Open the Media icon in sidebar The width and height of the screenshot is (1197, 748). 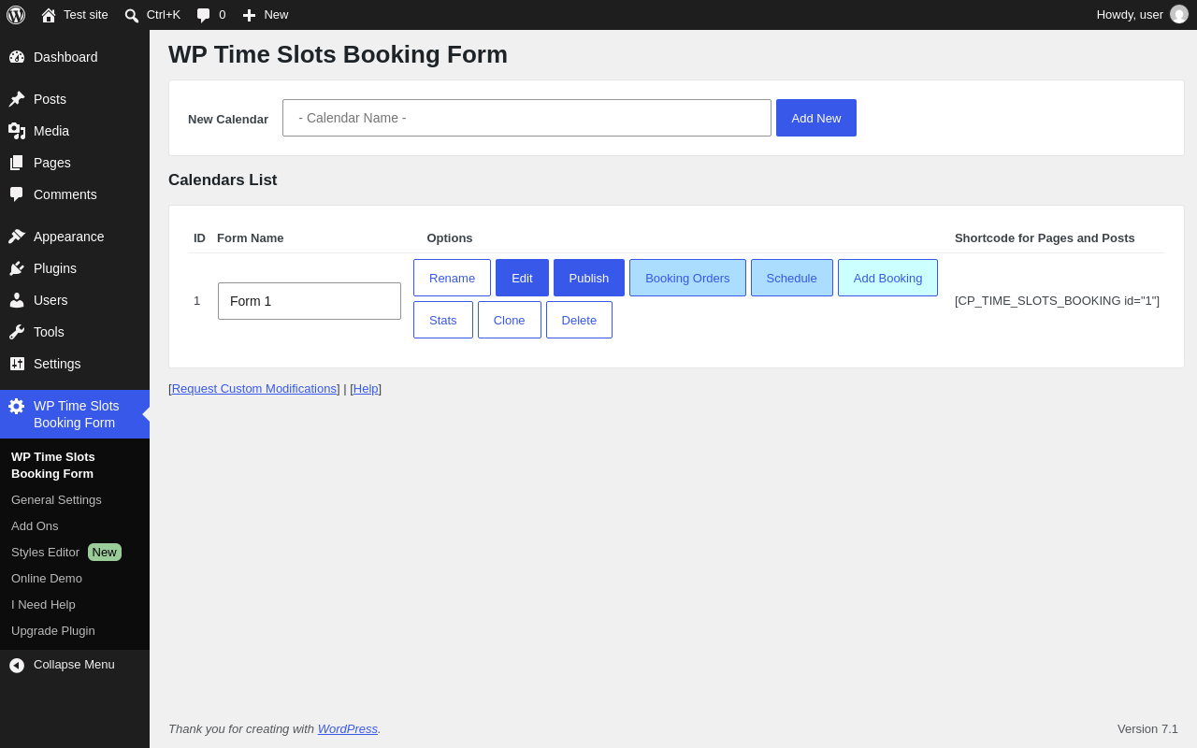tap(17, 131)
